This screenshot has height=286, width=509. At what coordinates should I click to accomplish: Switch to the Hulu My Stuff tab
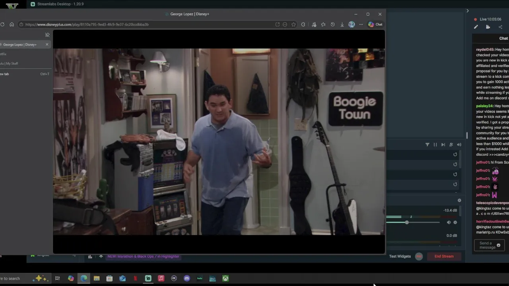10,64
